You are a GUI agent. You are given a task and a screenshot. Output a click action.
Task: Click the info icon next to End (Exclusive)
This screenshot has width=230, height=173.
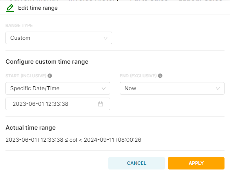[x=160, y=76]
